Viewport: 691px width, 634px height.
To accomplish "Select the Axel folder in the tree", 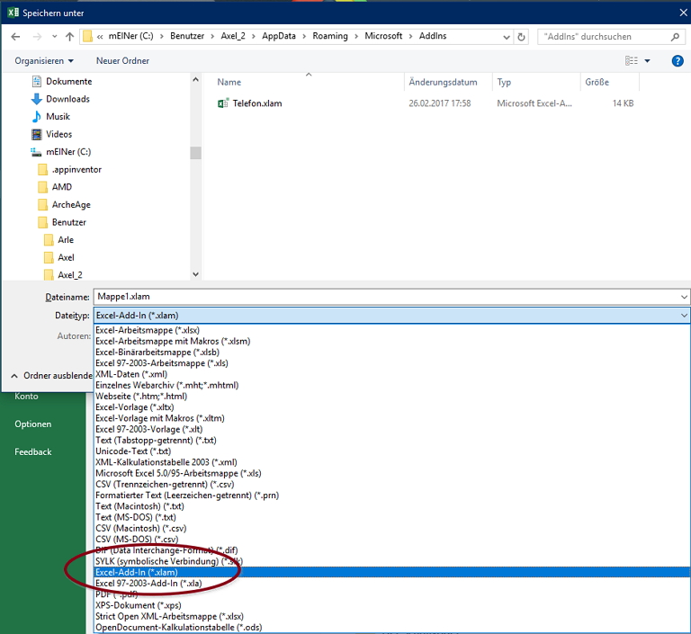I will tap(66, 258).
